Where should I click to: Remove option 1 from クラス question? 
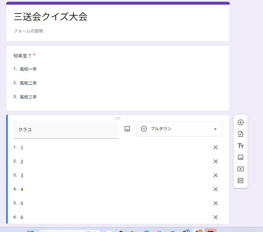[215, 147]
